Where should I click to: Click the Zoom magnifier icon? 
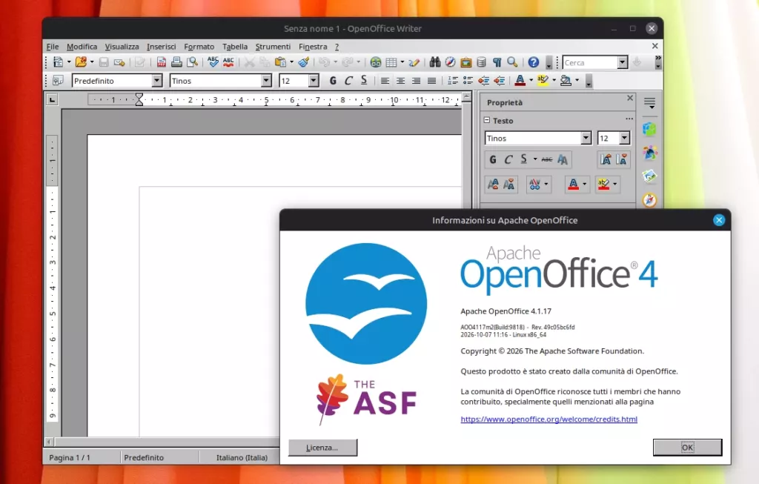point(512,62)
